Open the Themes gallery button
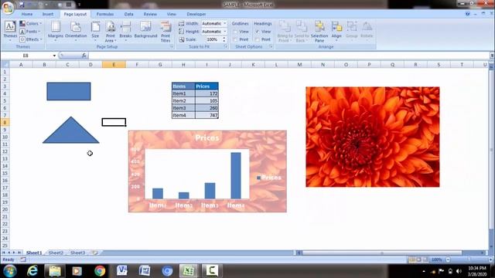The width and height of the screenshot is (495, 278). (10, 31)
